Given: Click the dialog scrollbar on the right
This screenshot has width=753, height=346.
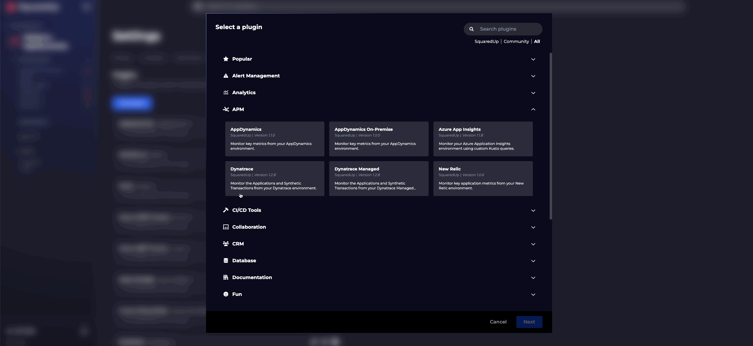Looking at the screenshot, I should click(551, 135).
